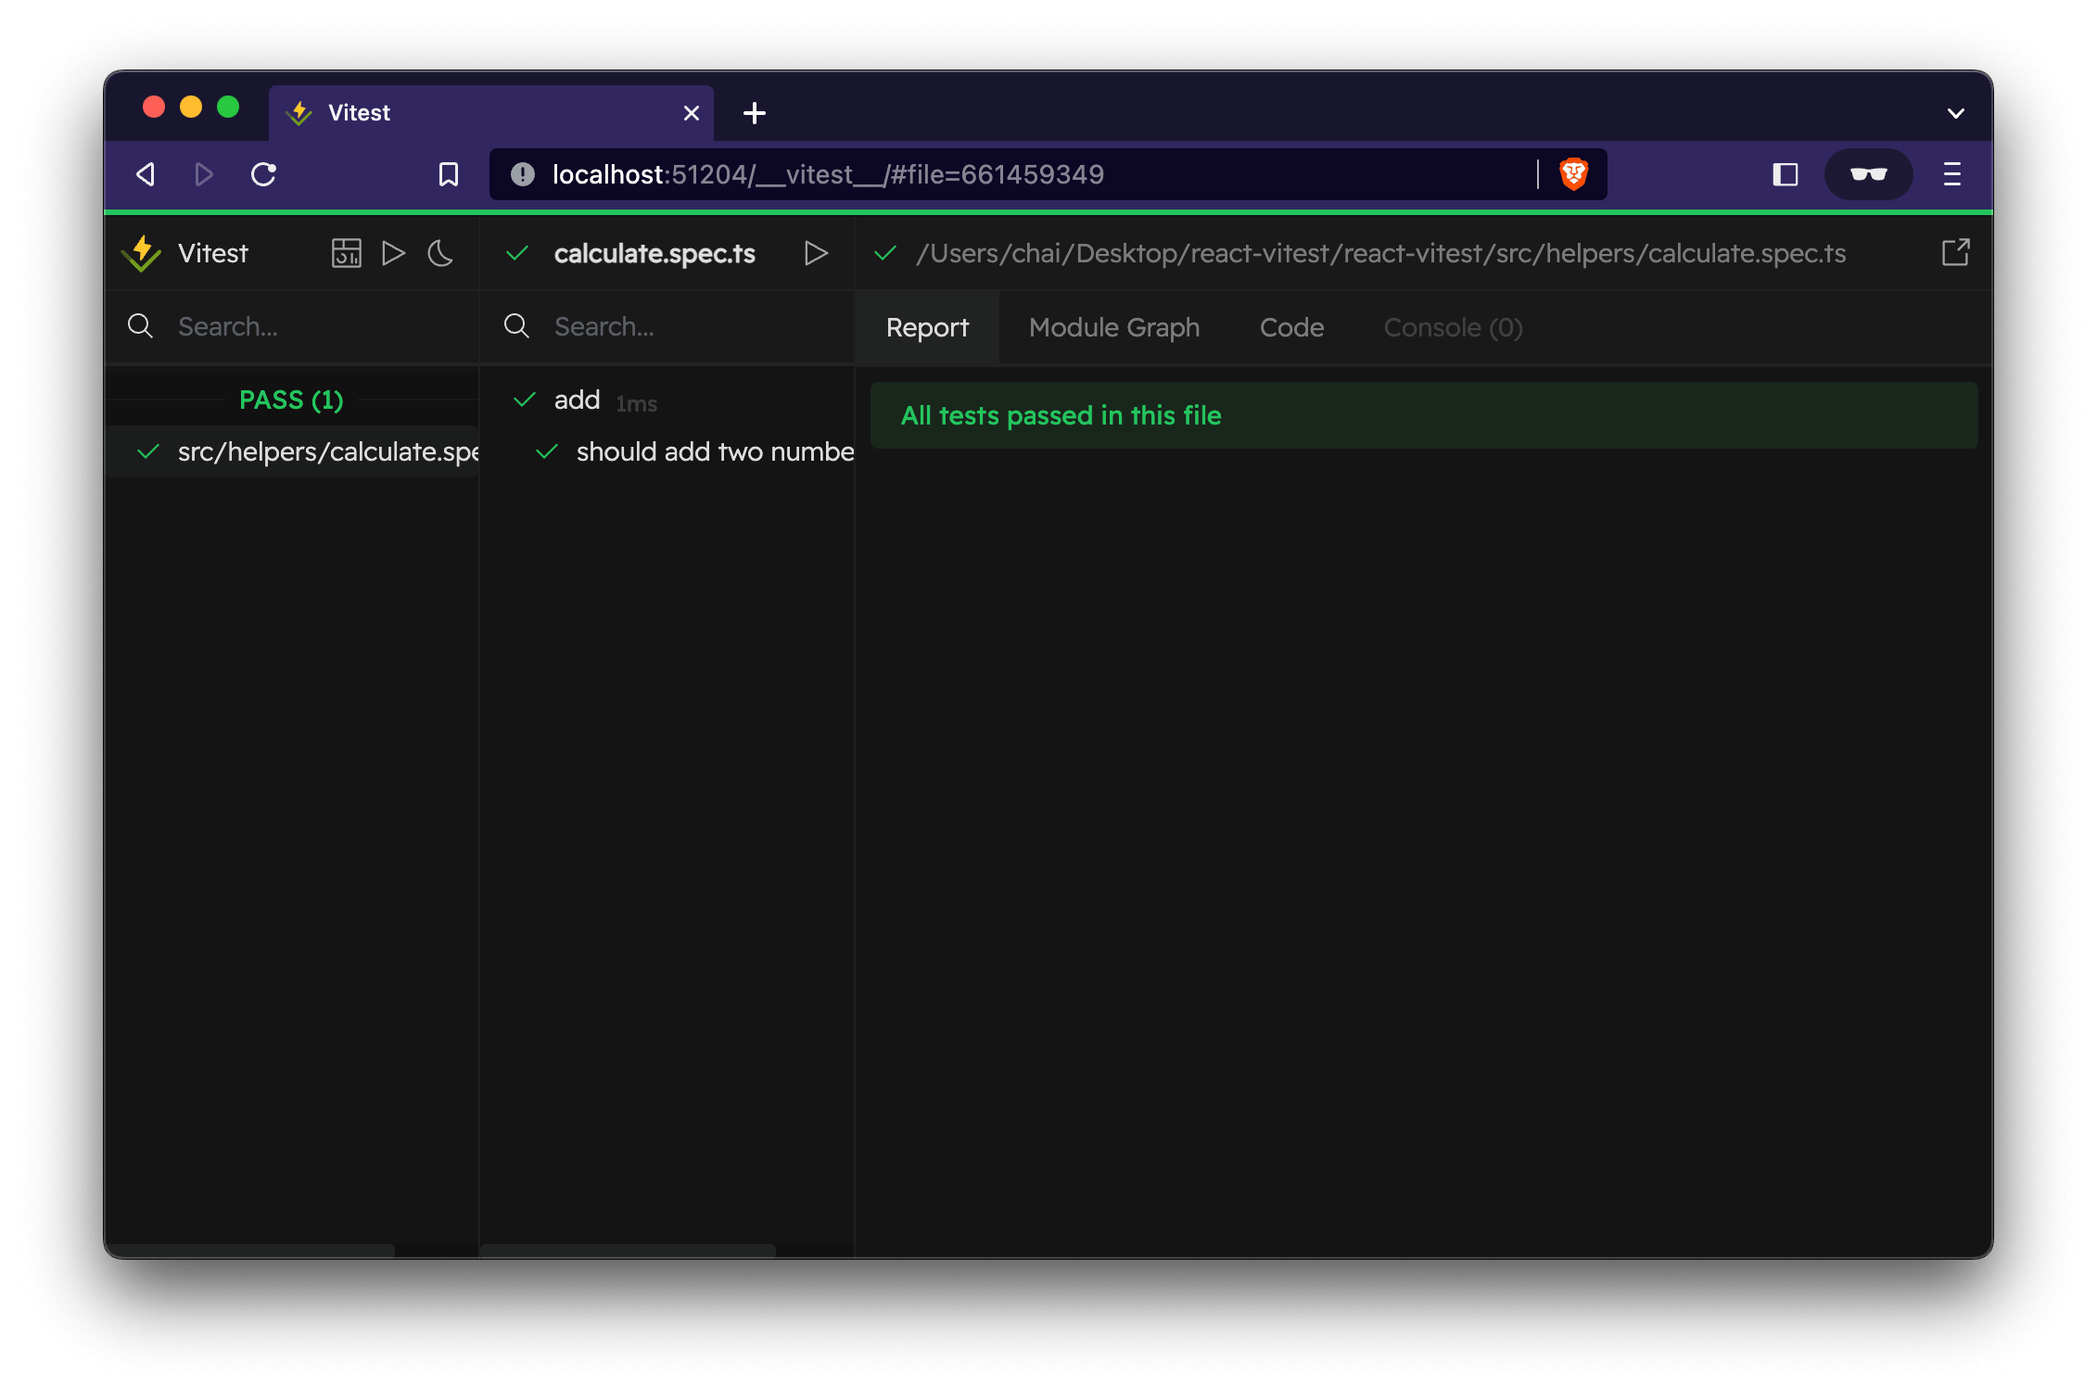Open the Vitest dashboard icon
This screenshot has height=1396, width=2097.
tap(346, 253)
